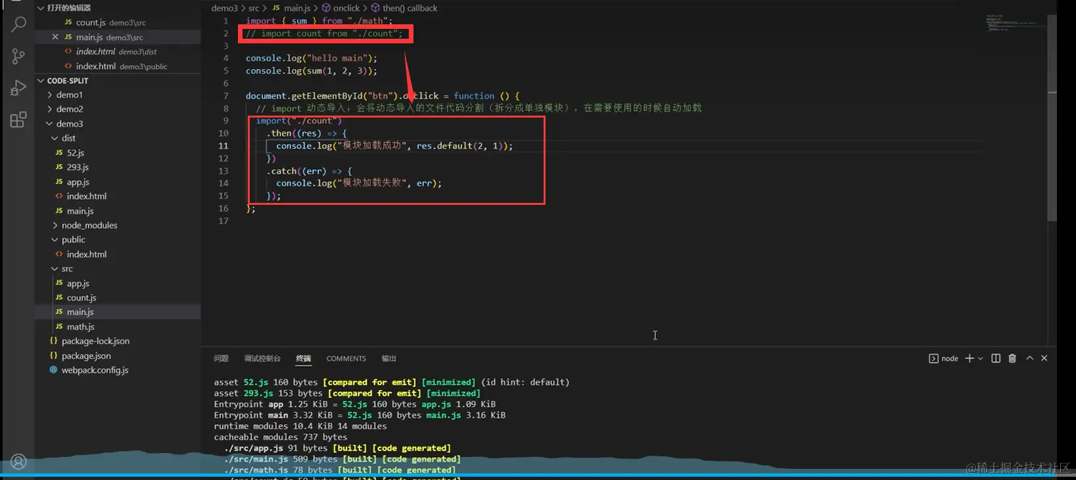
Task: Place cursor on line 11 console.log
Action: pos(394,146)
